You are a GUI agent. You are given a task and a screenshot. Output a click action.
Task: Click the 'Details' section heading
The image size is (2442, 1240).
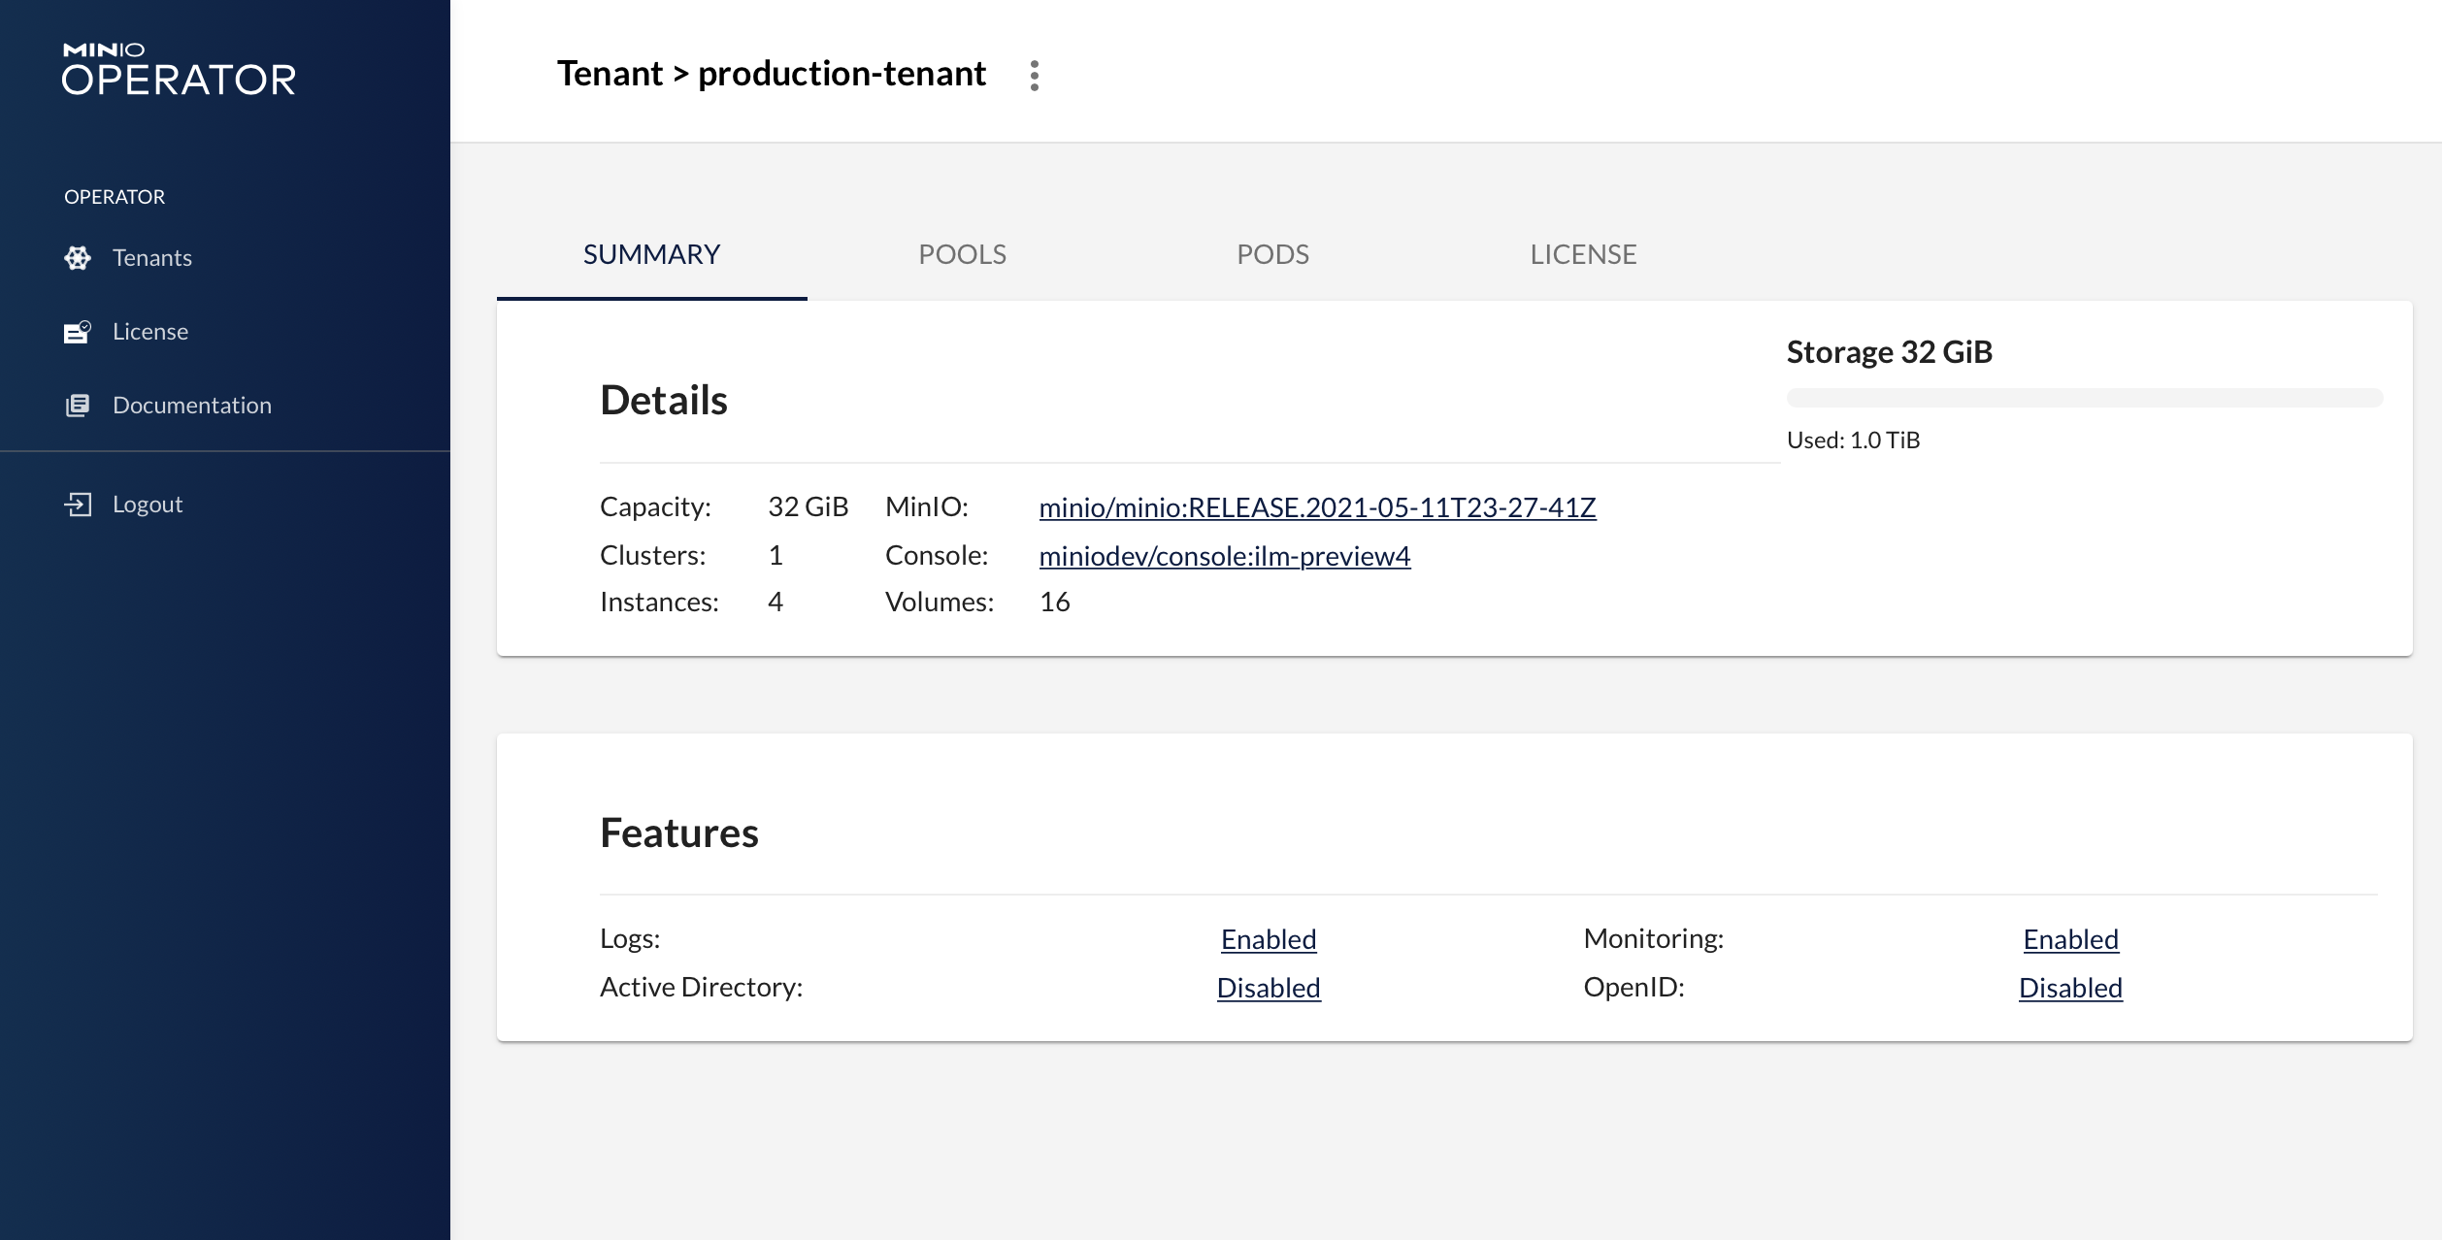pyautogui.click(x=664, y=400)
